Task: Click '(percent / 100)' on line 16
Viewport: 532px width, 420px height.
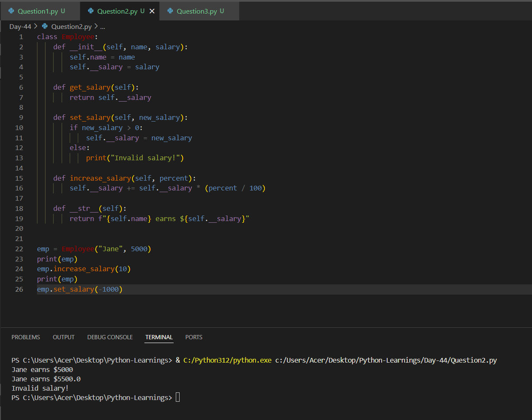Action: (x=235, y=188)
